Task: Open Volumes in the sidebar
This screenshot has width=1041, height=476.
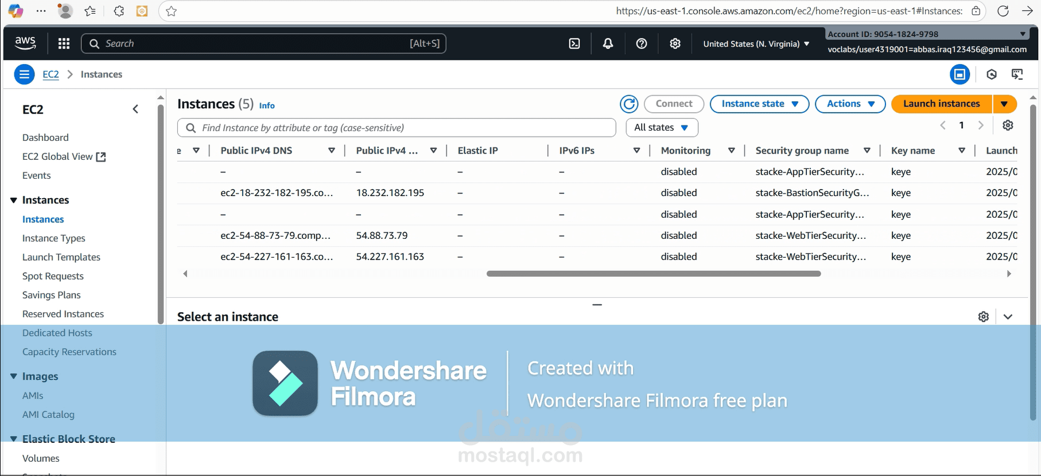Action: 41,458
